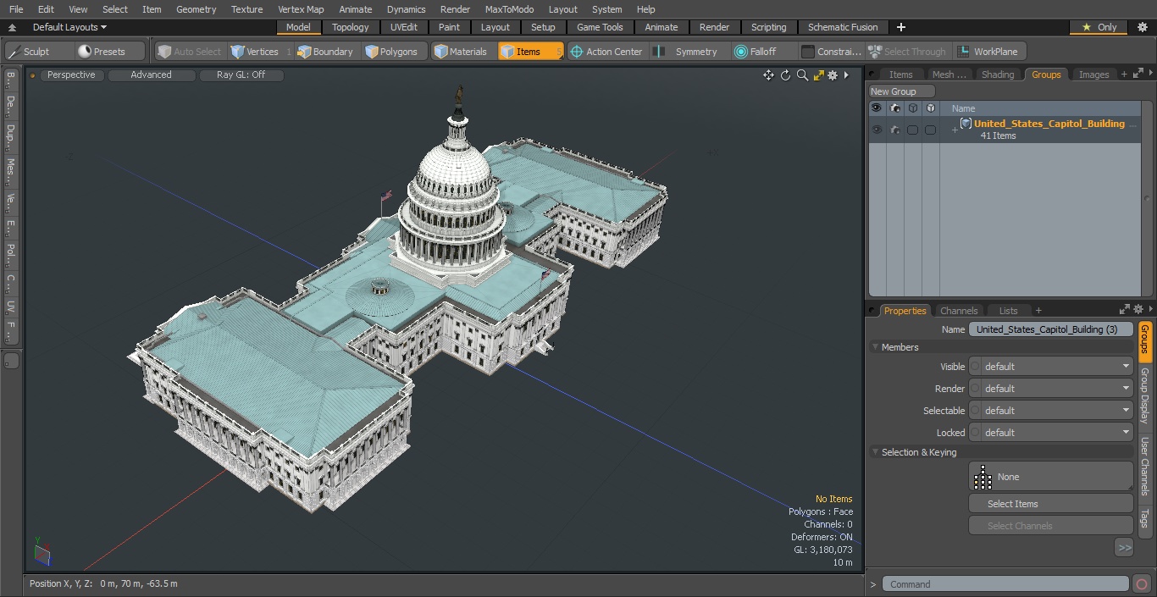
Task: Click the eye column header in Groups list
Action: coord(877,108)
